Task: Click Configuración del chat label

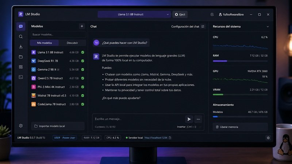Action: [185, 27]
